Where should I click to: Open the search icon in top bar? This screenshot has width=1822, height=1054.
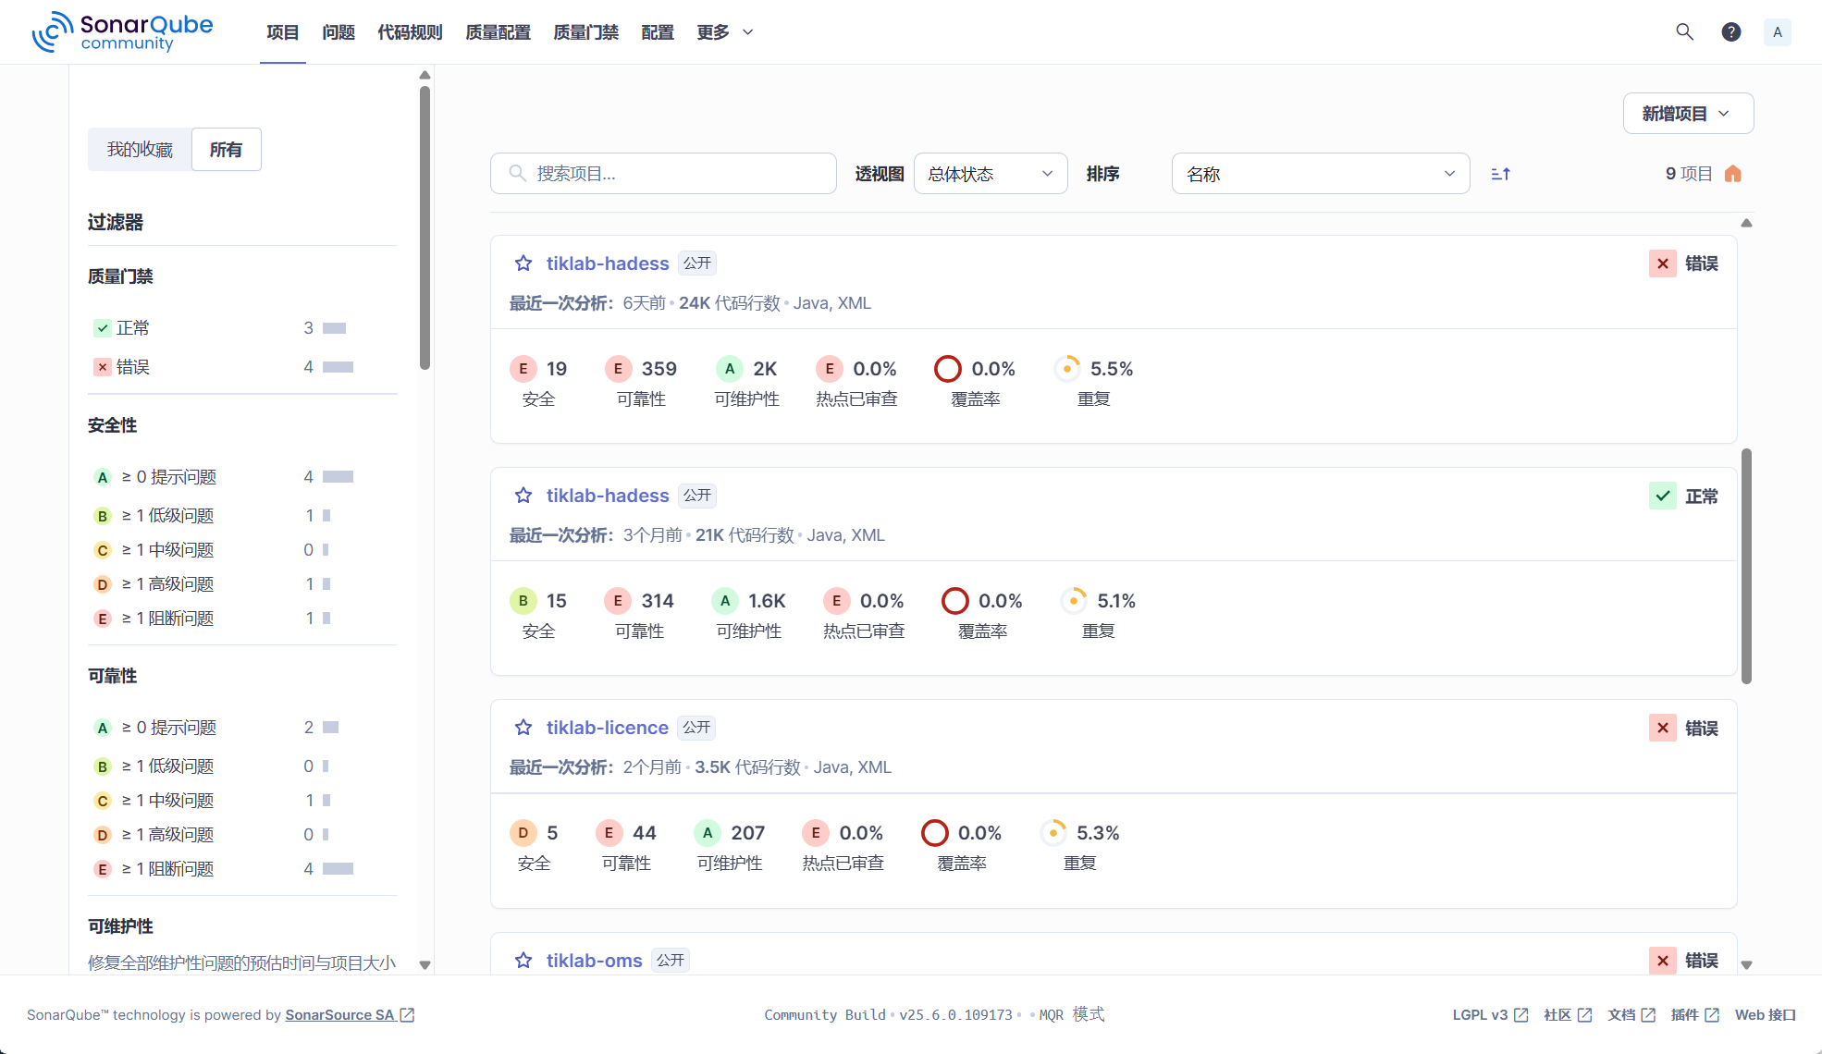coord(1684,31)
